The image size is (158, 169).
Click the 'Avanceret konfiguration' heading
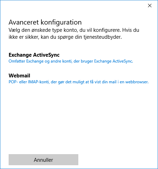click(45, 22)
